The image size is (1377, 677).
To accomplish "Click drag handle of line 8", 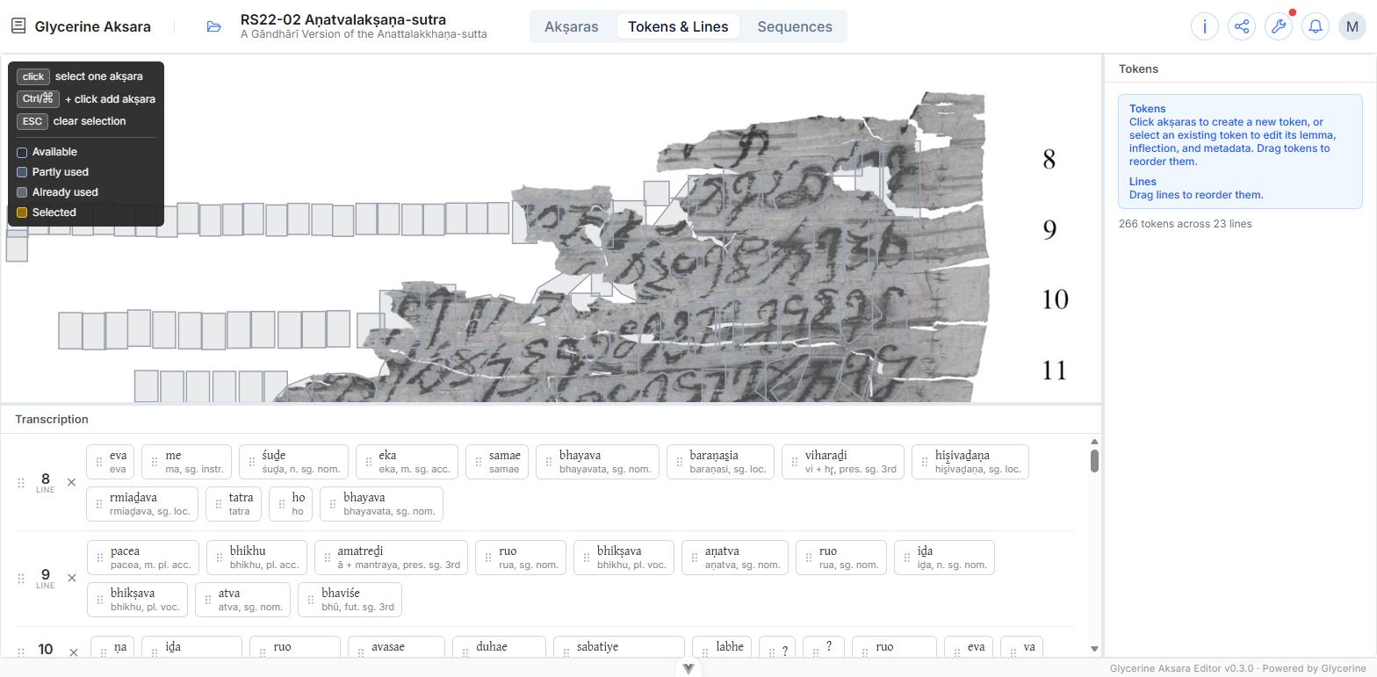I will click(x=21, y=482).
